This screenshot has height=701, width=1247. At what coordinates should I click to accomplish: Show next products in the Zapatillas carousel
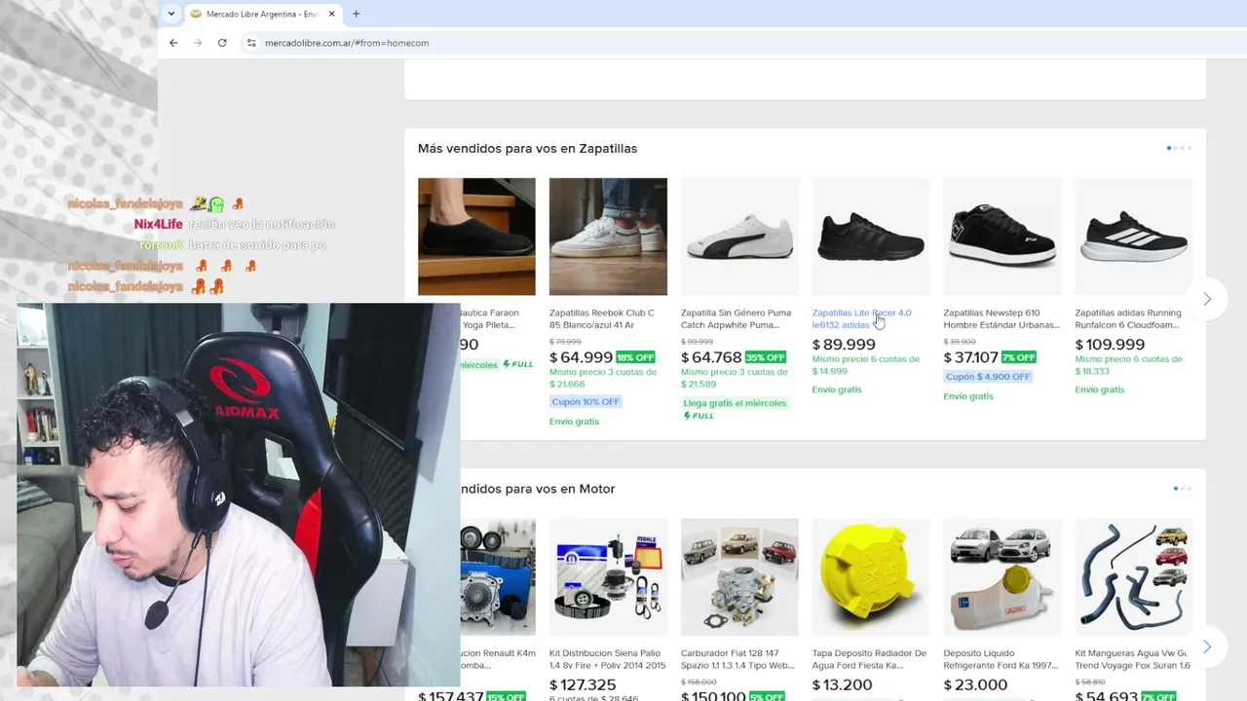click(1206, 299)
